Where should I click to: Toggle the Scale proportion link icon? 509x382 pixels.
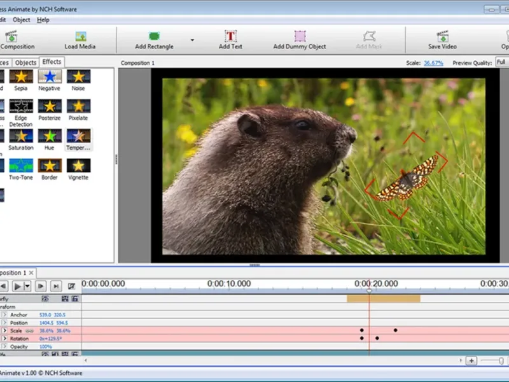coord(30,331)
